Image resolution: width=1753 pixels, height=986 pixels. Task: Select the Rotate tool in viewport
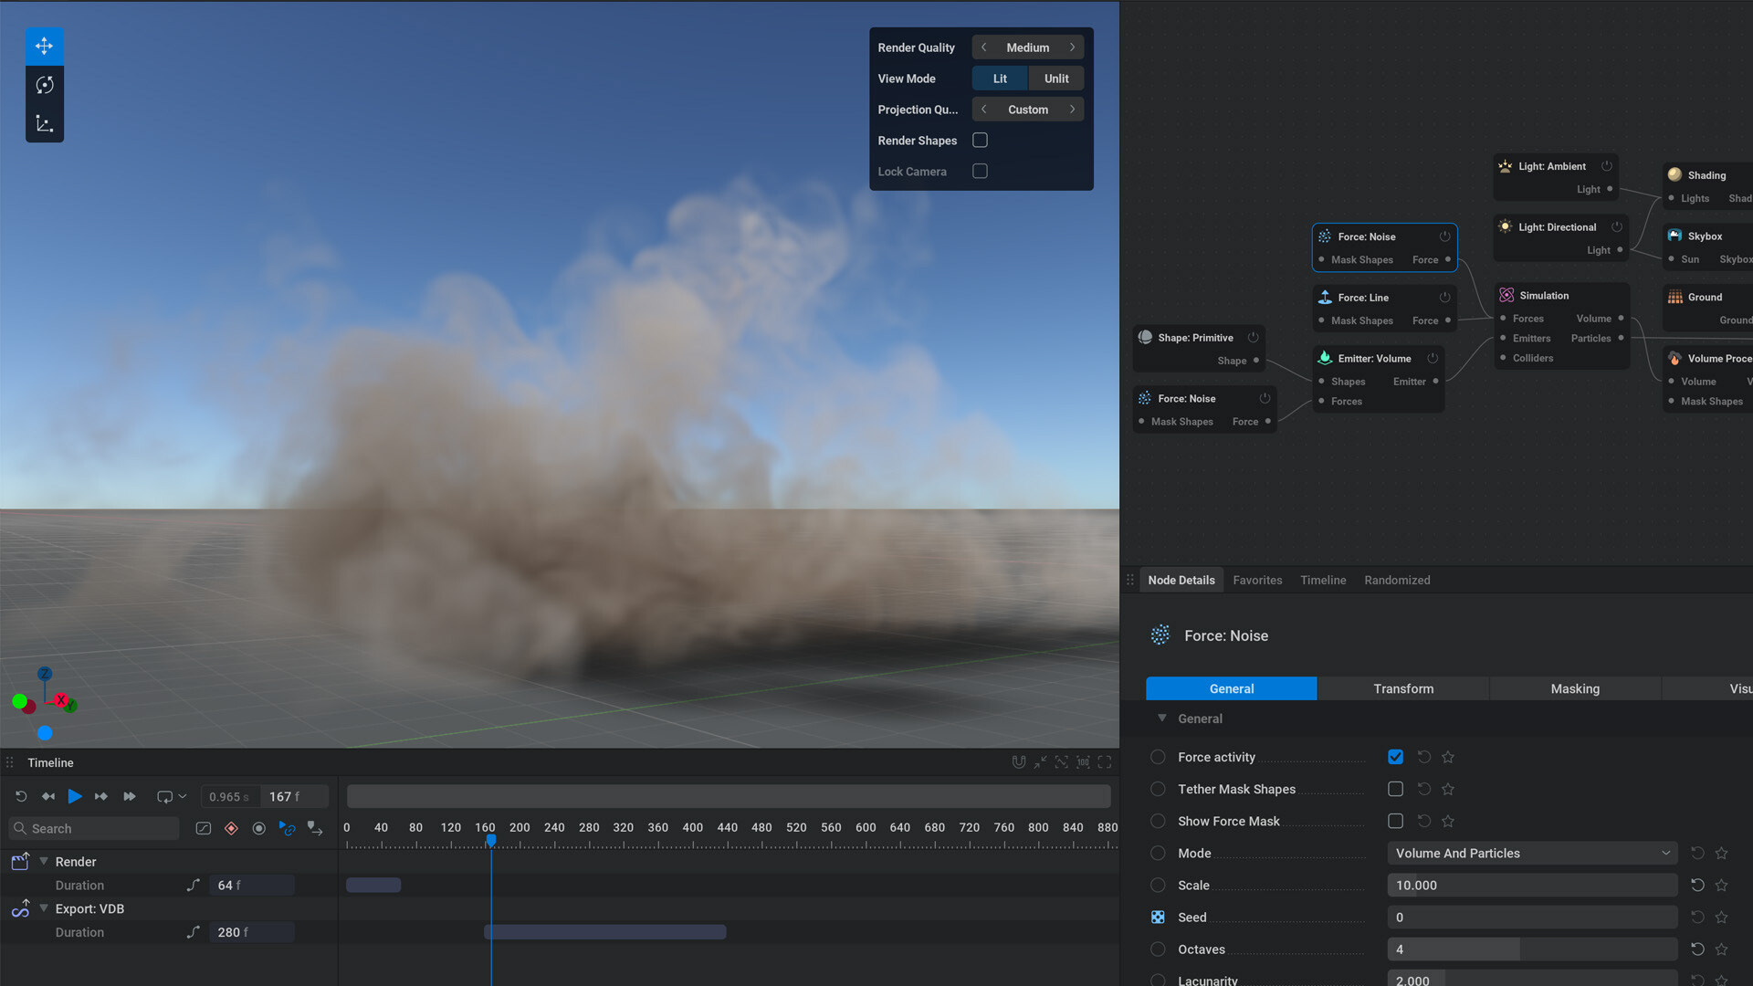pyautogui.click(x=44, y=85)
